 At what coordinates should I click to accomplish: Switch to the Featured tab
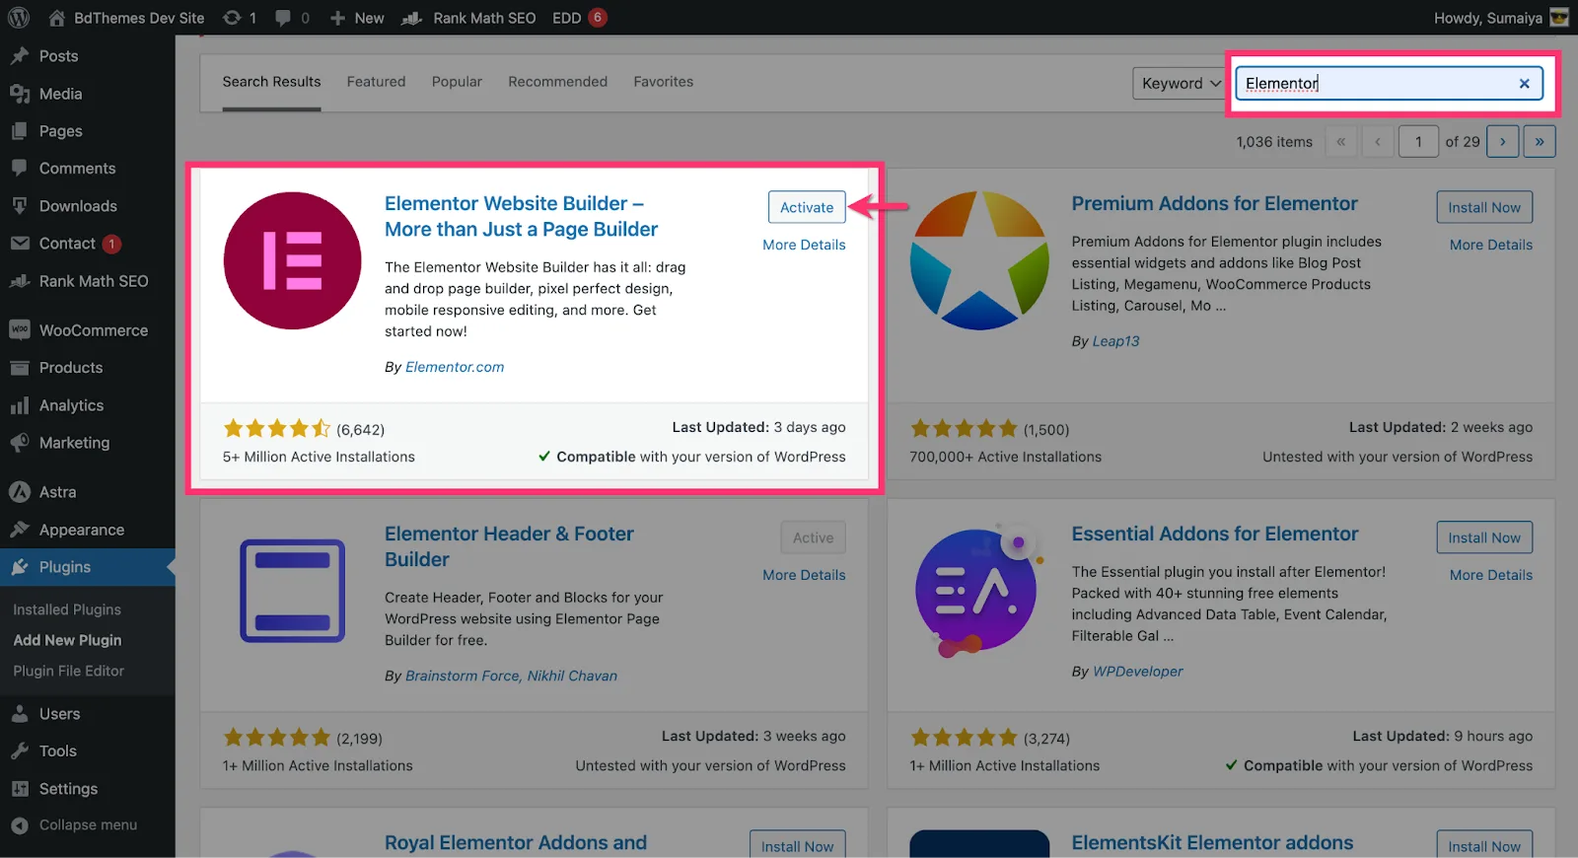click(x=376, y=82)
